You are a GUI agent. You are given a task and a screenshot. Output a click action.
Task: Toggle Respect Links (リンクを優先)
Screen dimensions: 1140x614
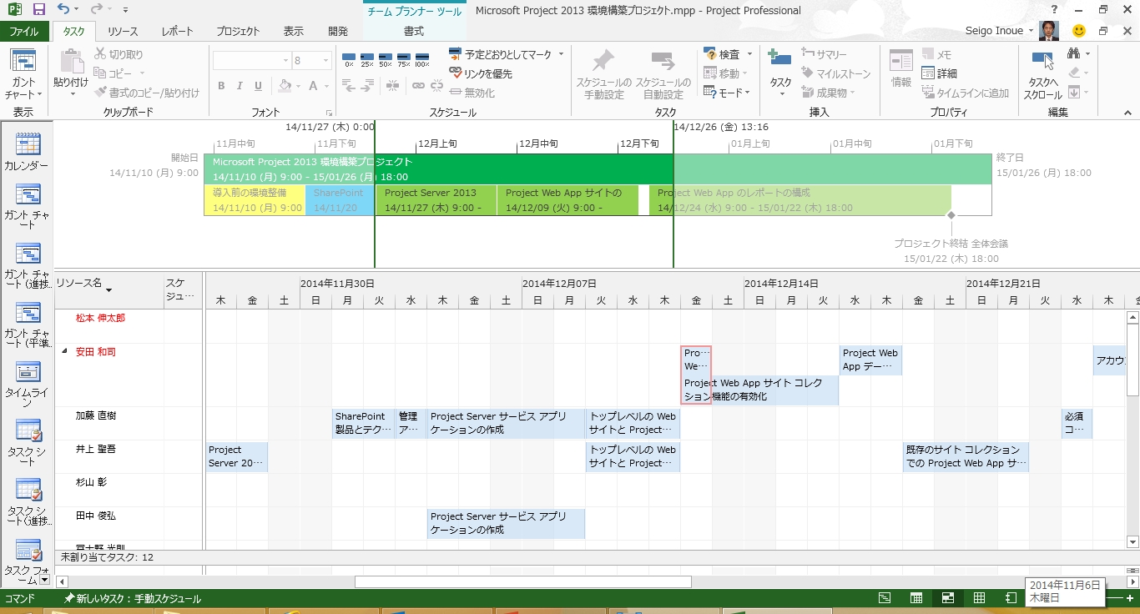click(481, 73)
